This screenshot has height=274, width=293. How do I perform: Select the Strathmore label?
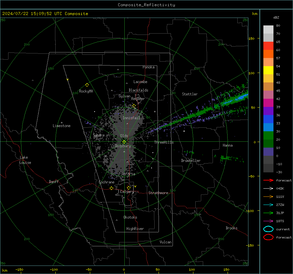click(x=158, y=193)
